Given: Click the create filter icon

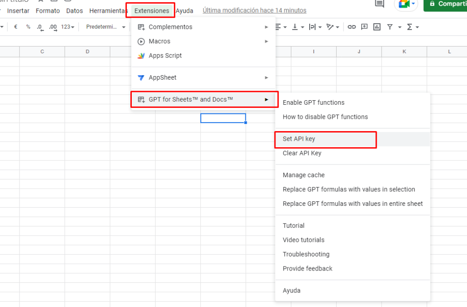Looking at the screenshot, I should 389,27.
